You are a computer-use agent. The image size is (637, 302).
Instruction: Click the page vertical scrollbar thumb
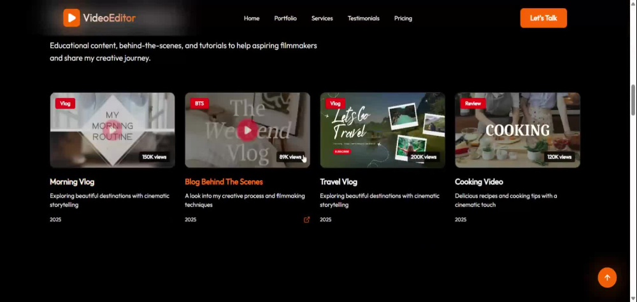pyautogui.click(x=633, y=100)
